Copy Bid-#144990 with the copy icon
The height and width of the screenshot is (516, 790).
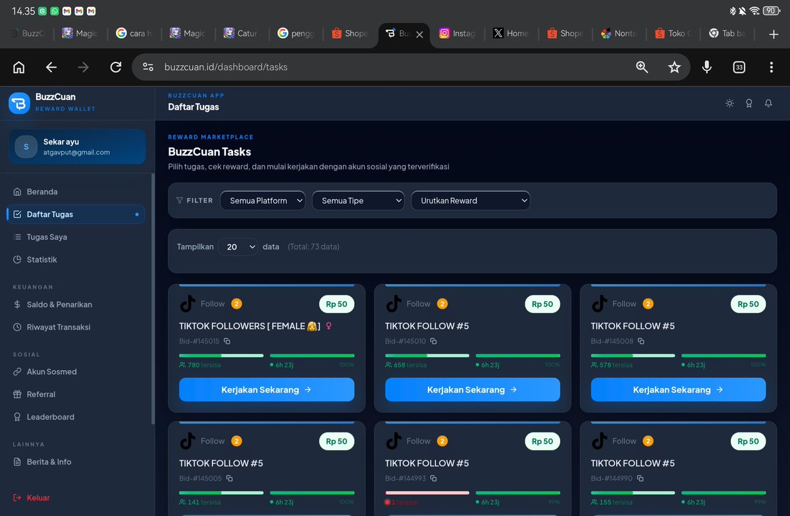(640, 479)
